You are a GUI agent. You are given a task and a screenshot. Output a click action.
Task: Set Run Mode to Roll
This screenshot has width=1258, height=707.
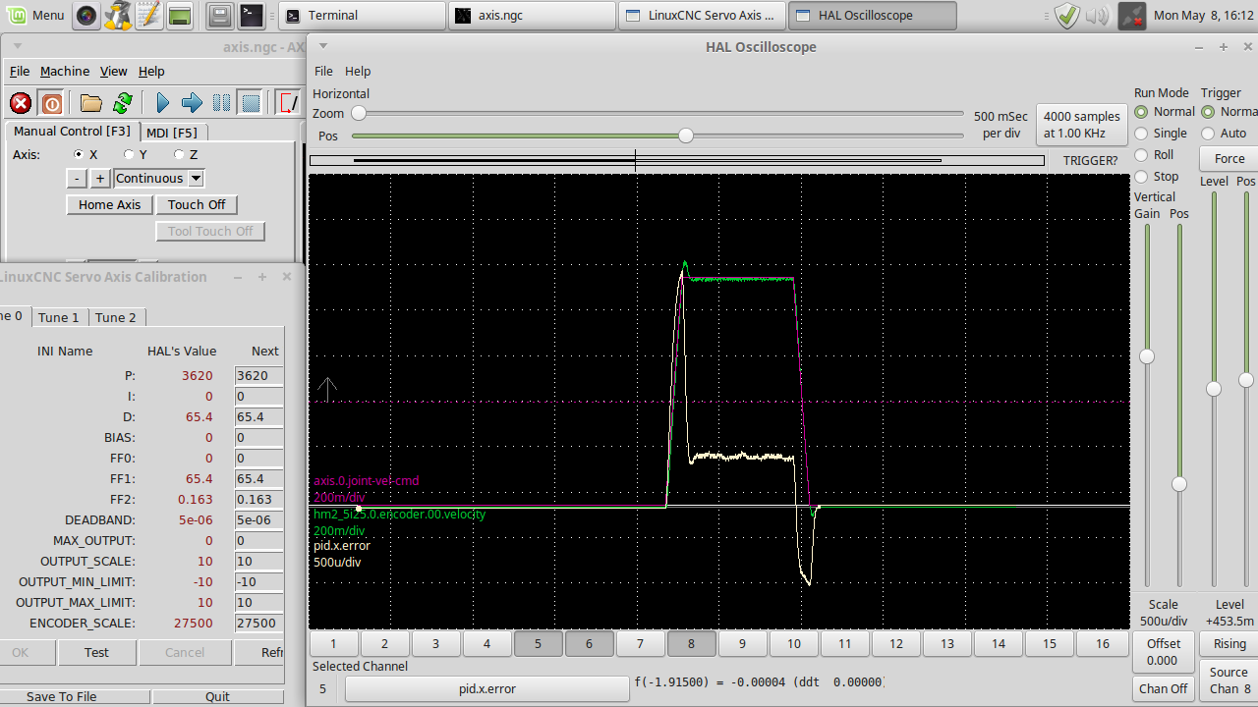coord(1141,155)
